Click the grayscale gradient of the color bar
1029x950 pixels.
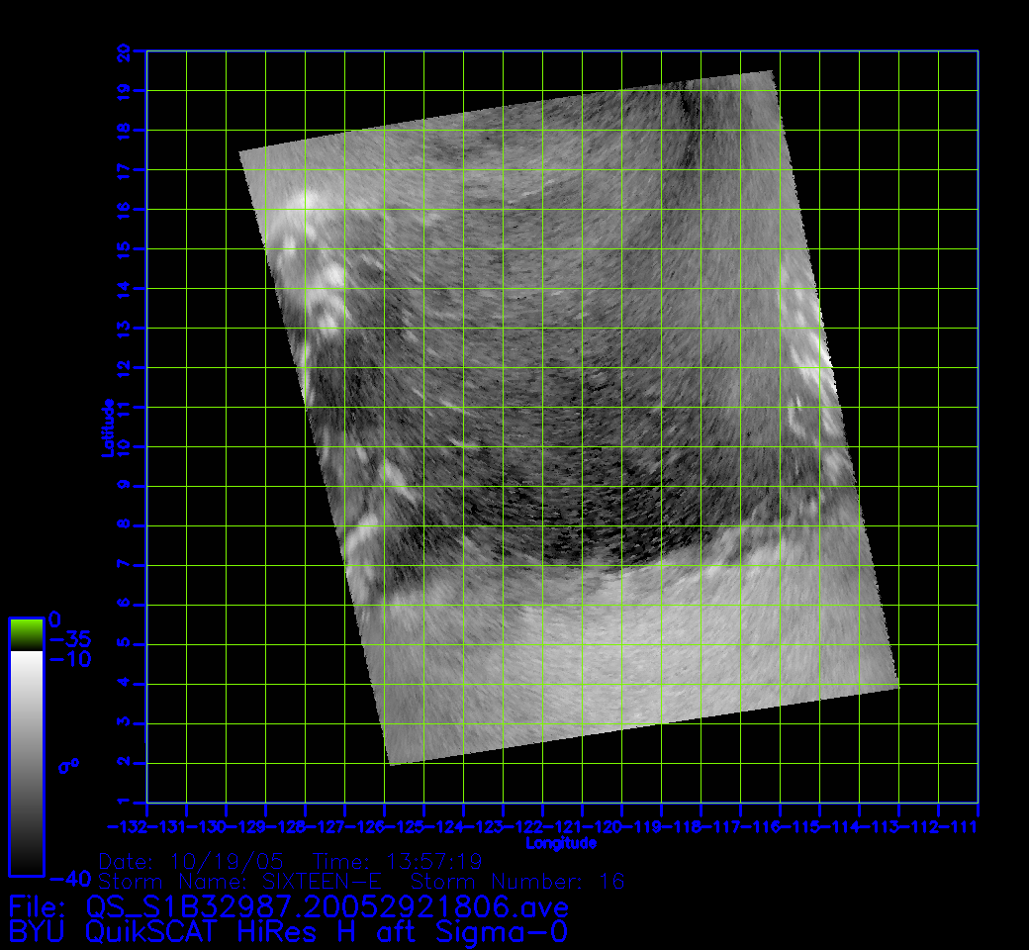pyautogui.click(x=26, y=762)
